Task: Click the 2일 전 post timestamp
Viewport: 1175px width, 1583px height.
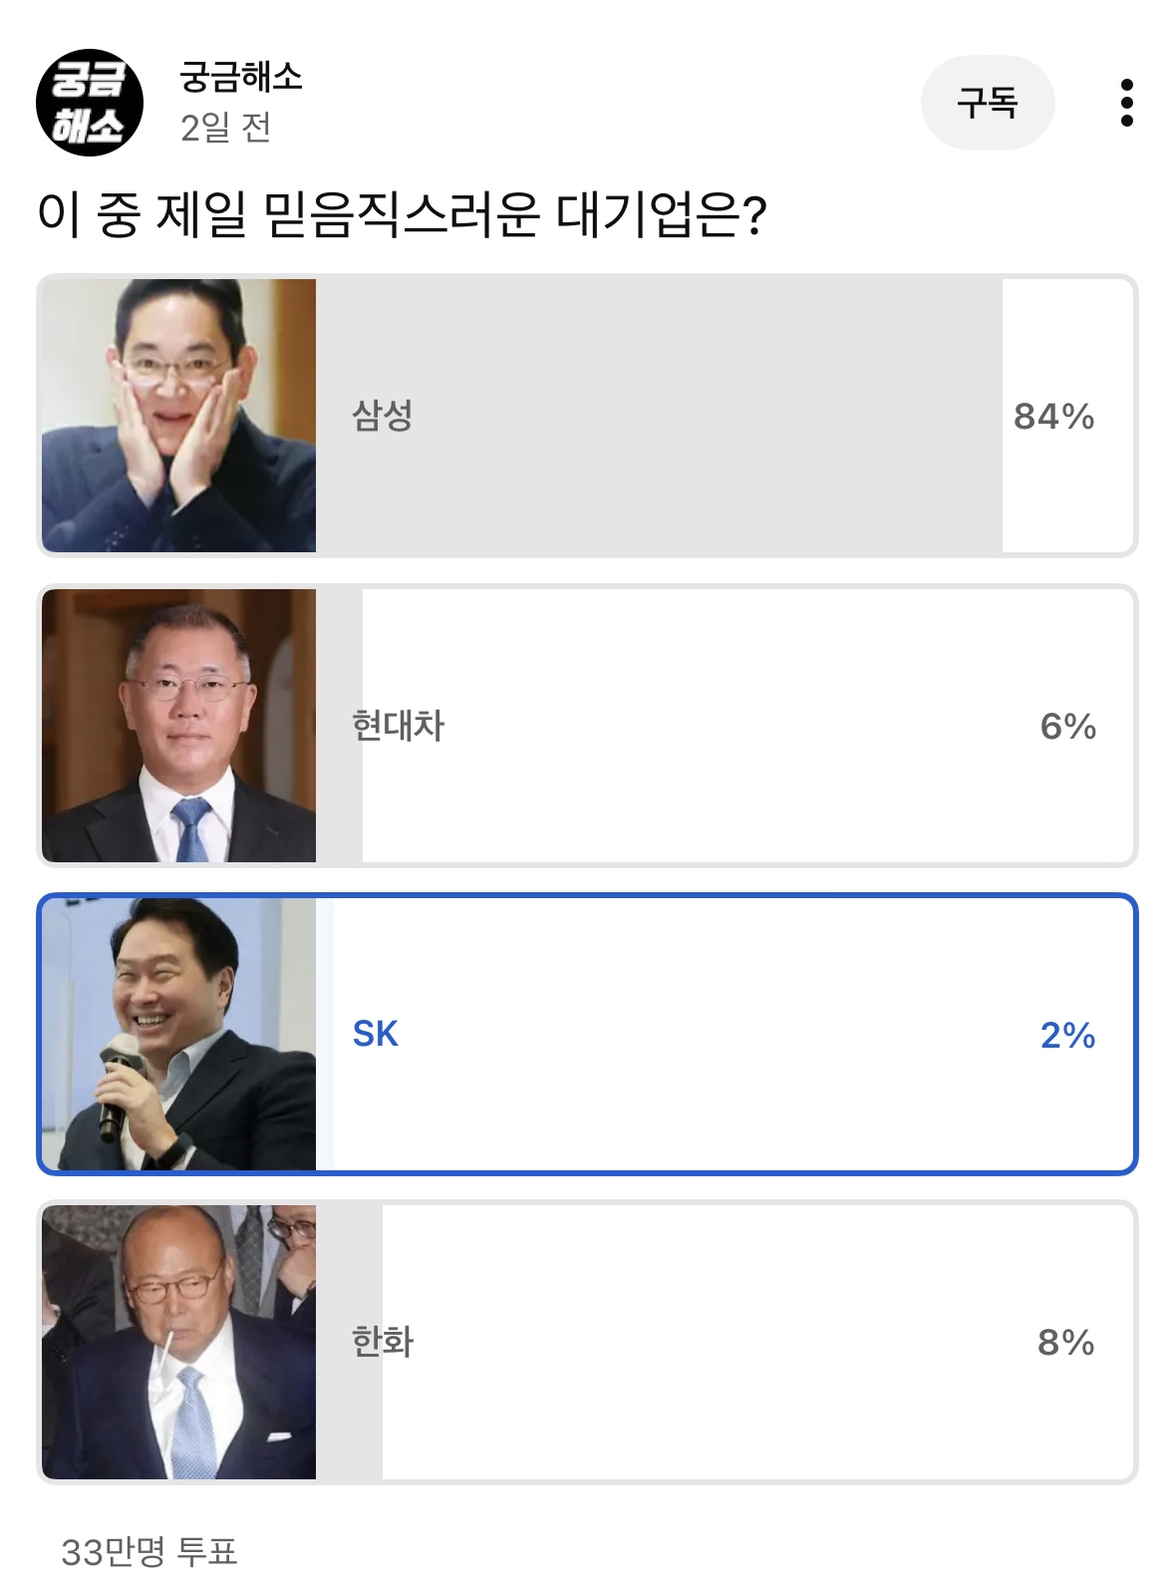Action: coord(225,128)
